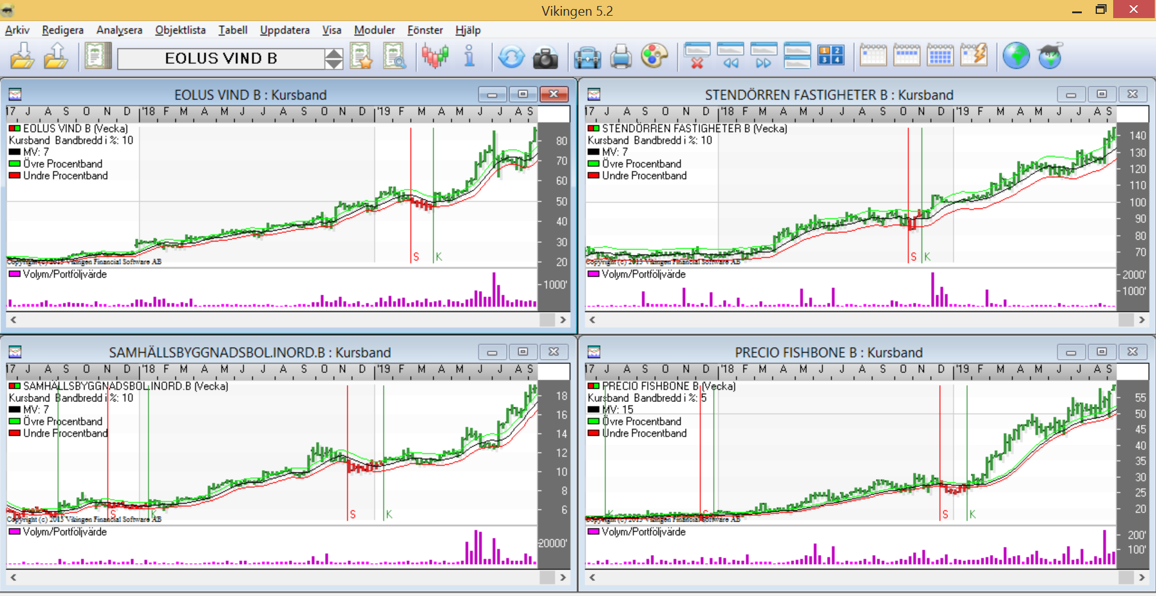The height and width of the screenshot is (596, 1156).
Task: Click the printer icon
Action: click(621, 58)
